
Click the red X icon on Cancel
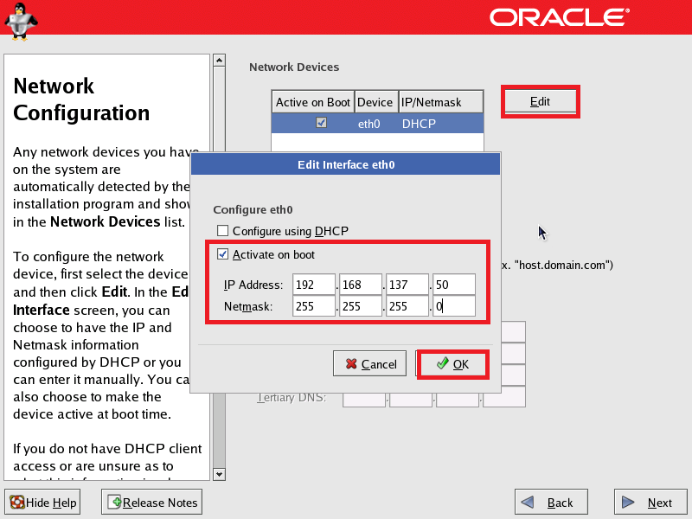pos(351,364)
